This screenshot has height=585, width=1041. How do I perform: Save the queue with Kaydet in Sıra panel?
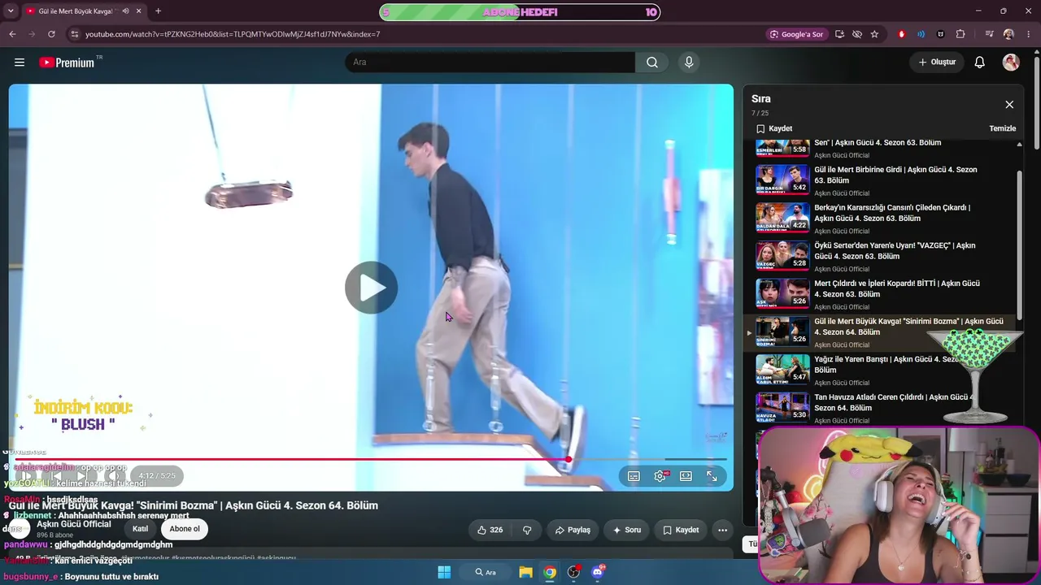click(774, 128)
